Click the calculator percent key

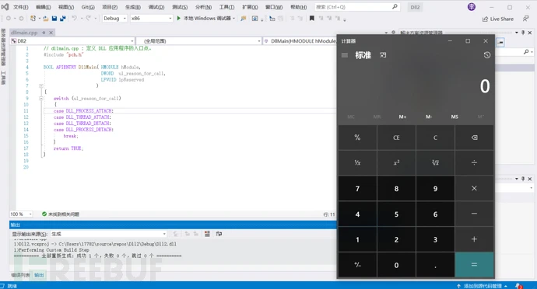pos(357,138)
